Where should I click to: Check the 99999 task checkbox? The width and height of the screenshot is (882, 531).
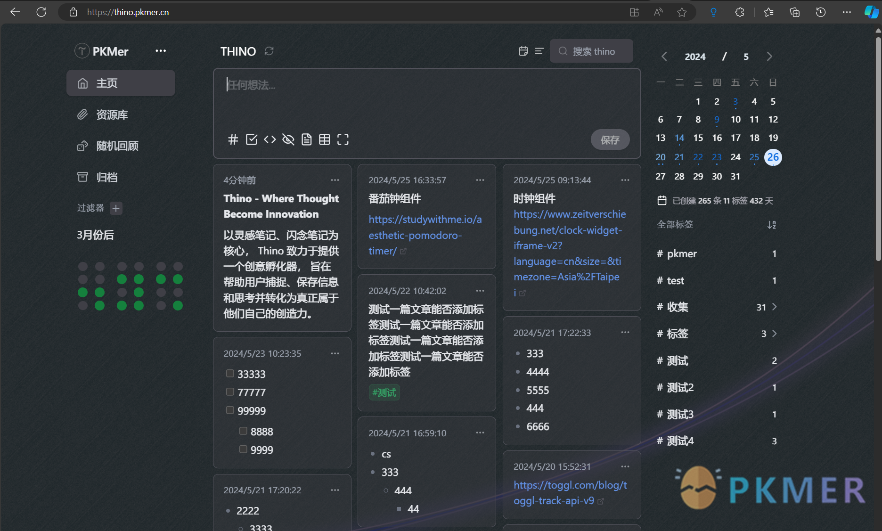pyautogui.click(x=230, y=410)
